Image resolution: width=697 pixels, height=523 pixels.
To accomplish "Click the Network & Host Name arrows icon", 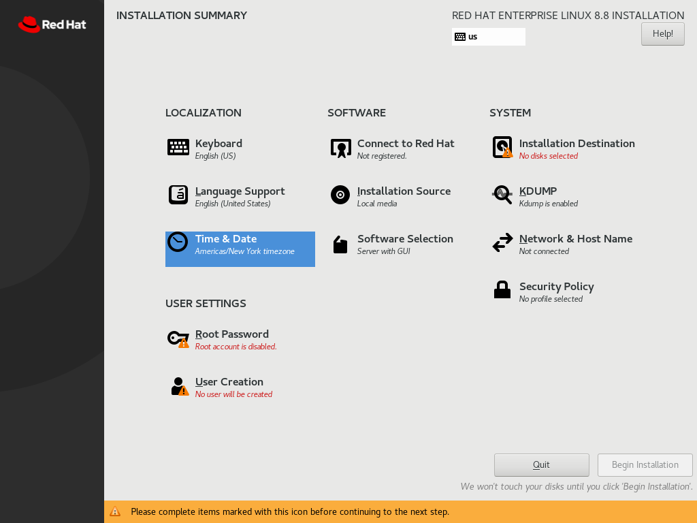I will click(x=503, y=243).
